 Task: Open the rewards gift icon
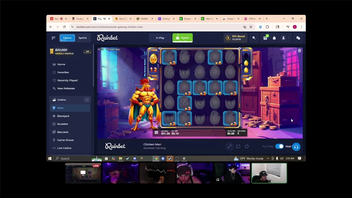coord(265,38)
